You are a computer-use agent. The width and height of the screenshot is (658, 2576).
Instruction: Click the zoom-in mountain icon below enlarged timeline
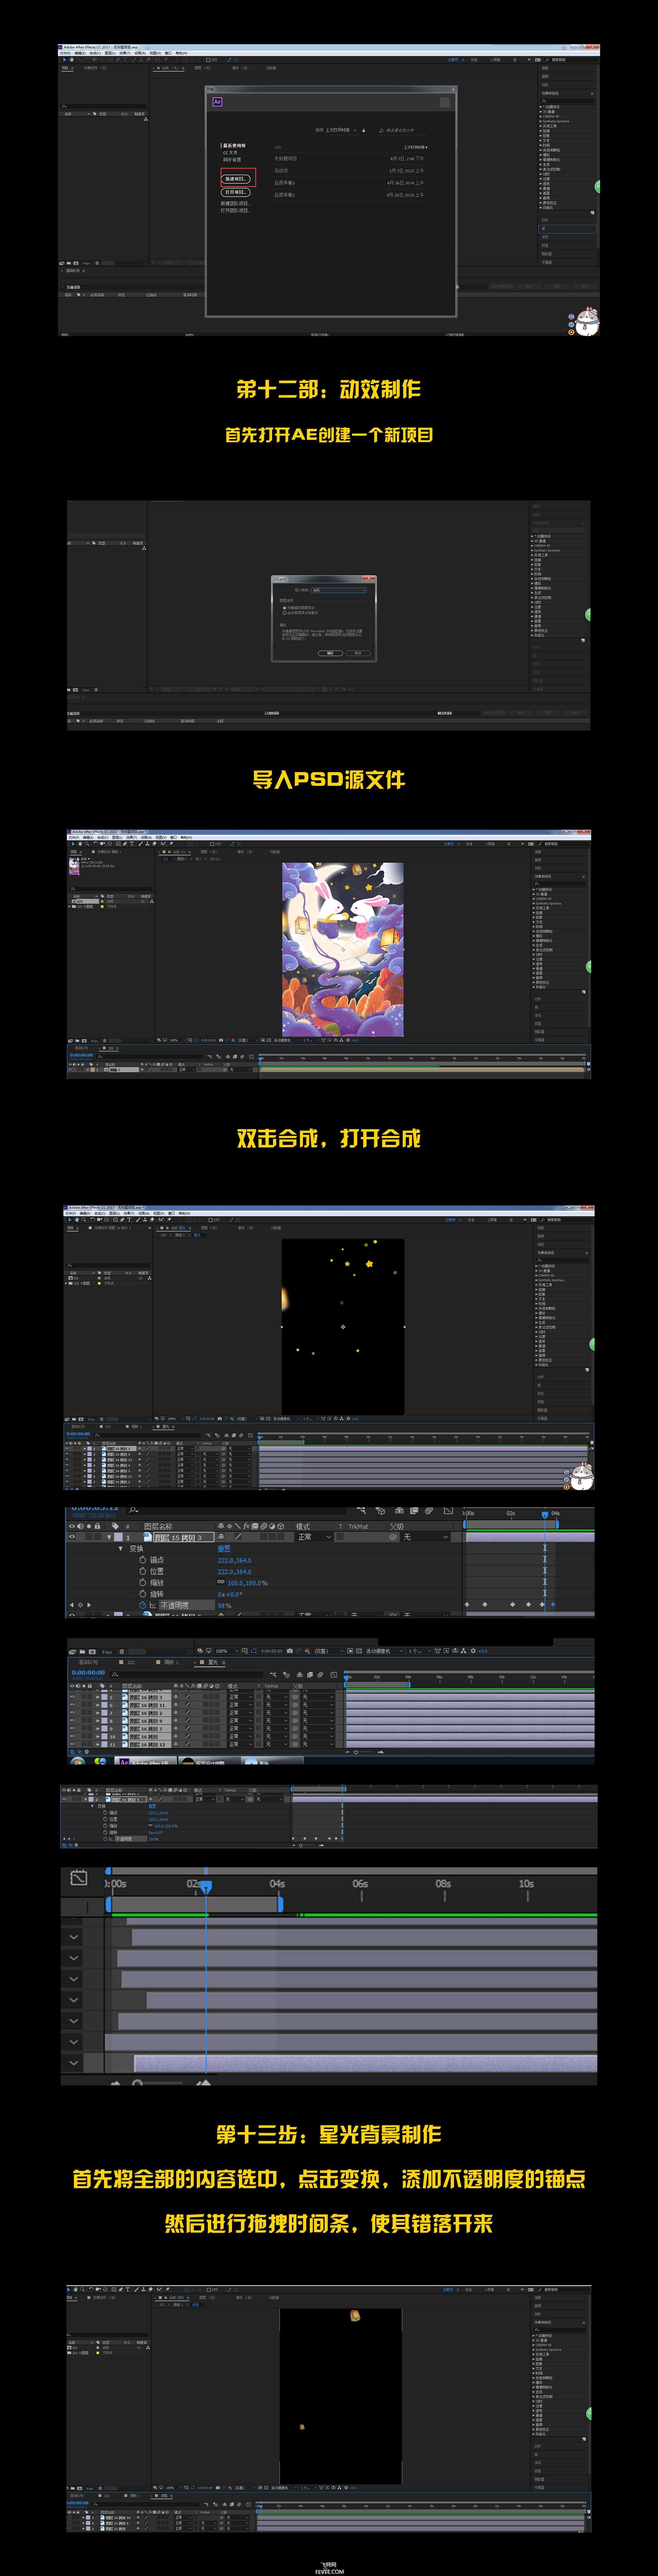coord(204,2083)
